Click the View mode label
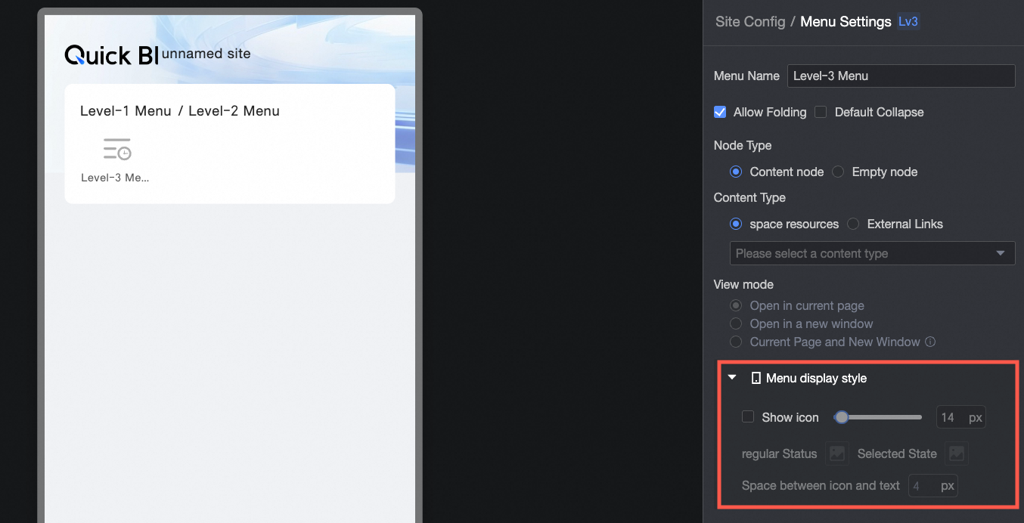Image resolution: width=1024 pixels, height=523 pixels. pos(743,284)
